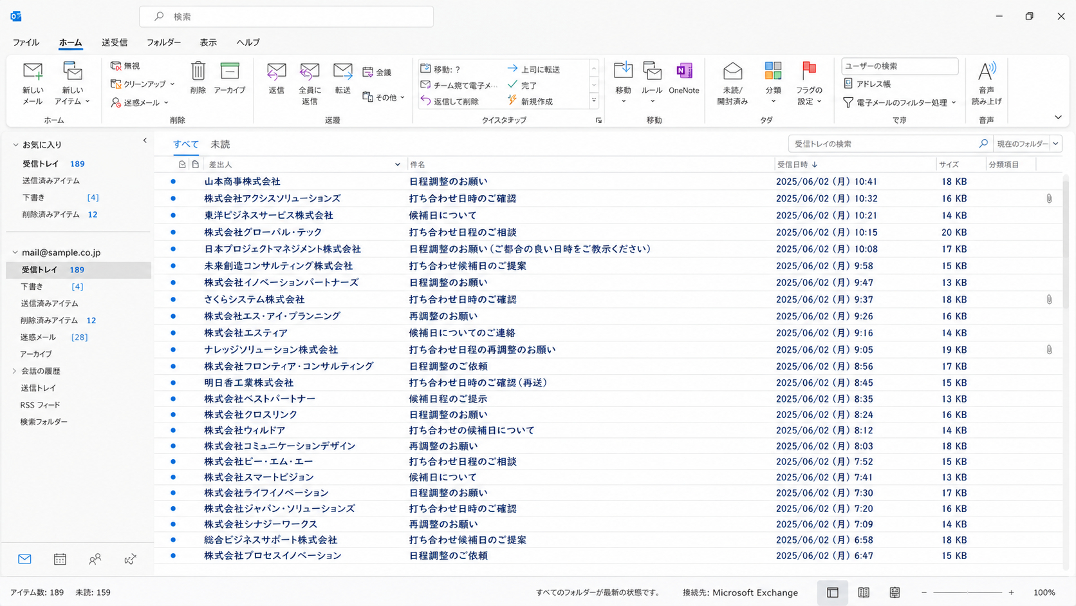
Task: Open the ルール rules icon
Action: point(652,70)
